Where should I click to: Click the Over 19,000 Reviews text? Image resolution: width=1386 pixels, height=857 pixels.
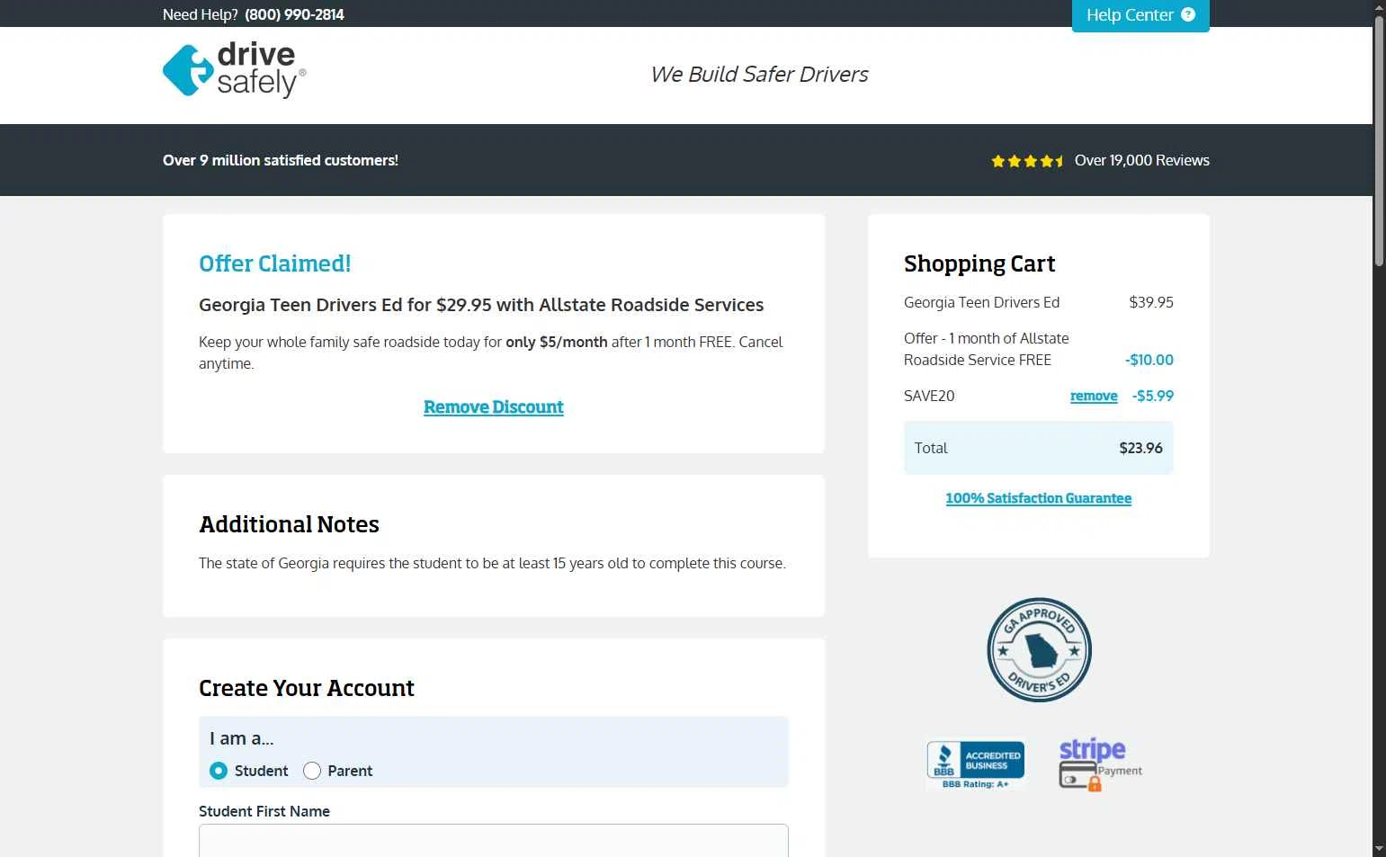(1142, 160)
